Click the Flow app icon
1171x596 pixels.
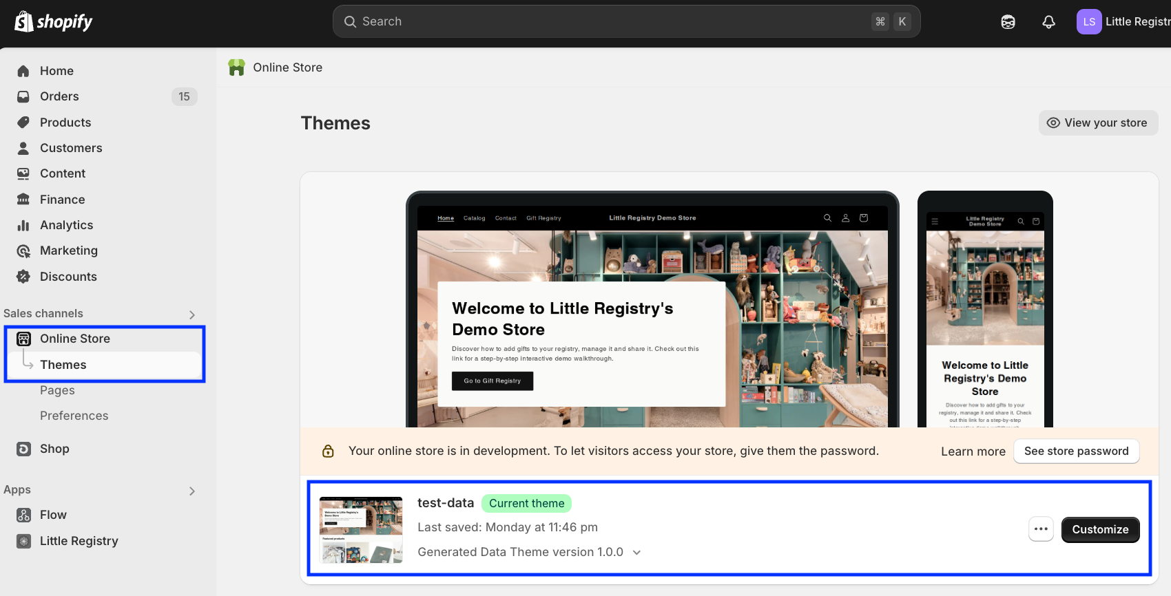click(x=23, y=515)
